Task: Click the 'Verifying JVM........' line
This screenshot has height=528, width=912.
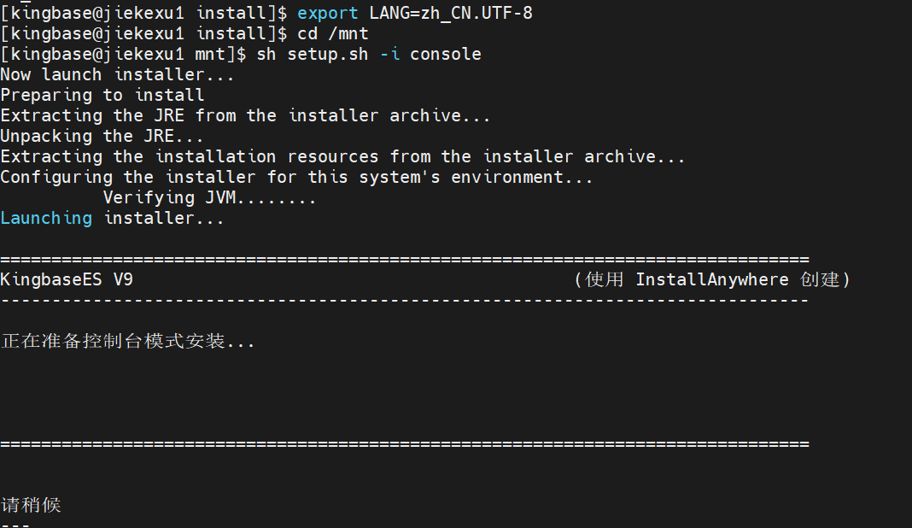Action: pos(209,198)
